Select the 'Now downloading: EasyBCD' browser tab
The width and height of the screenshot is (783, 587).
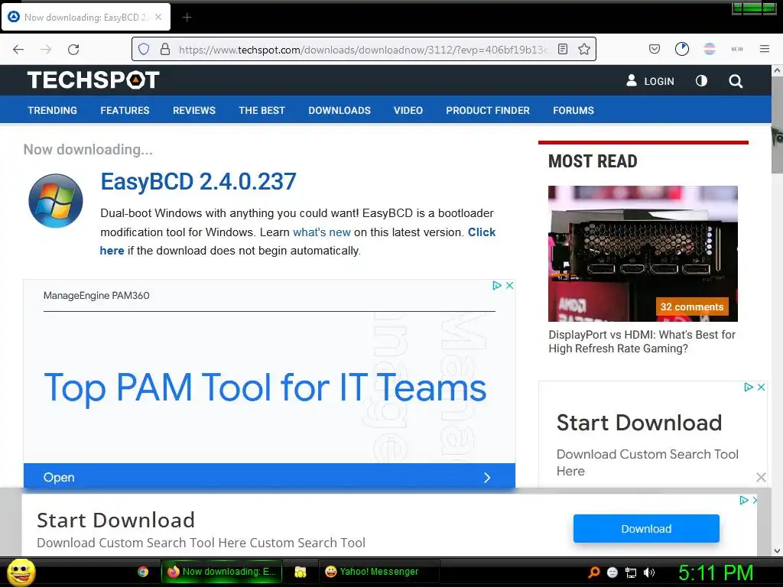coord(86,17)
